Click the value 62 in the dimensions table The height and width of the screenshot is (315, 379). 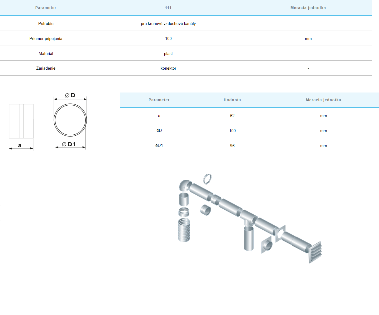point(232,116)
